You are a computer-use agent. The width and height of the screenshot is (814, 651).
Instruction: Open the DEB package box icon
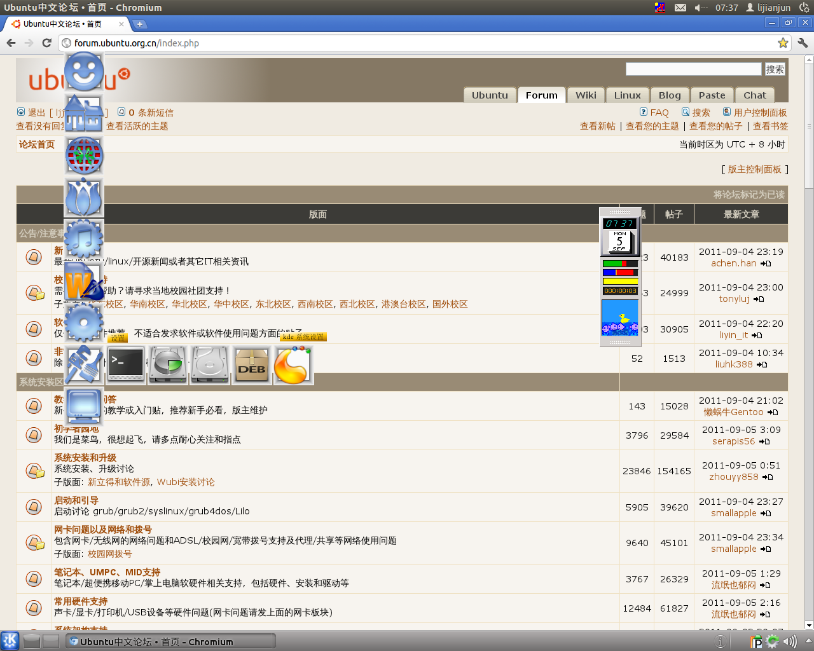coord(252,365)
